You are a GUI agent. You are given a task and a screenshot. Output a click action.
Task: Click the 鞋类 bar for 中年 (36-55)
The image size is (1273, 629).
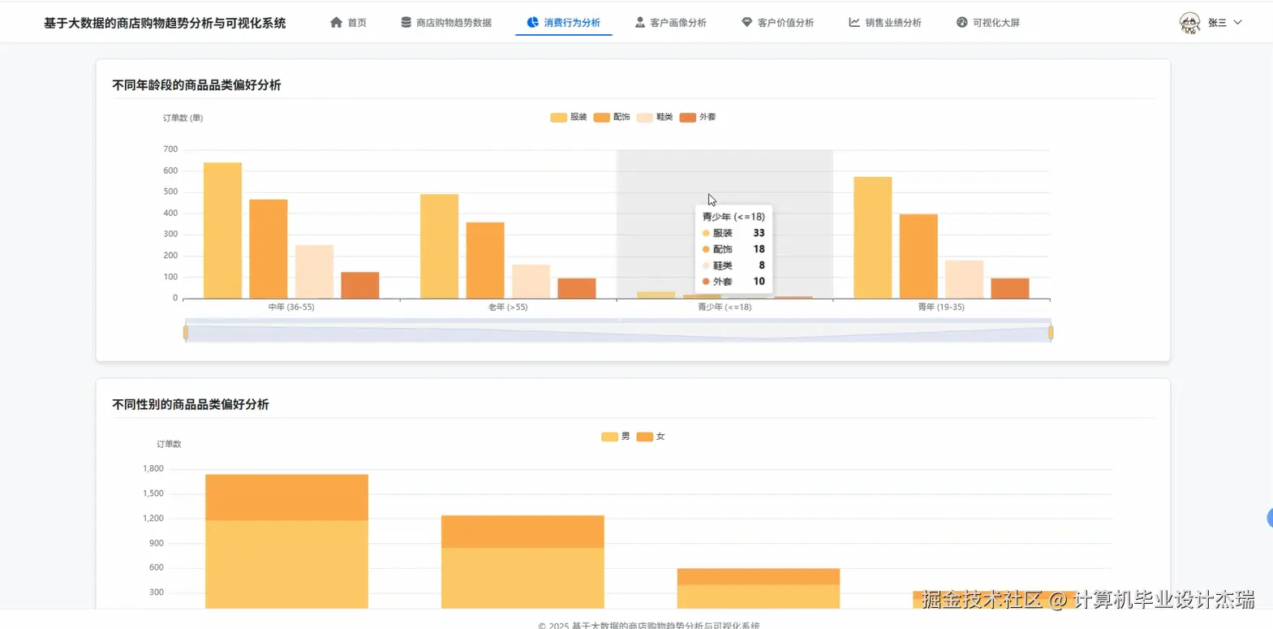[x=314, y=272]
